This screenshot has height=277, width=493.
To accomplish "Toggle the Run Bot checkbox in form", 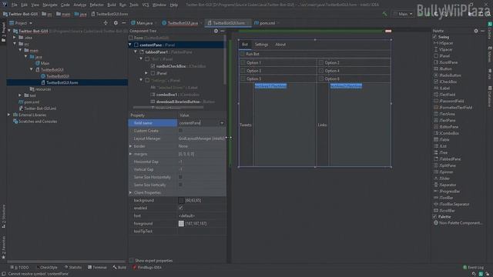I will 243,54.
